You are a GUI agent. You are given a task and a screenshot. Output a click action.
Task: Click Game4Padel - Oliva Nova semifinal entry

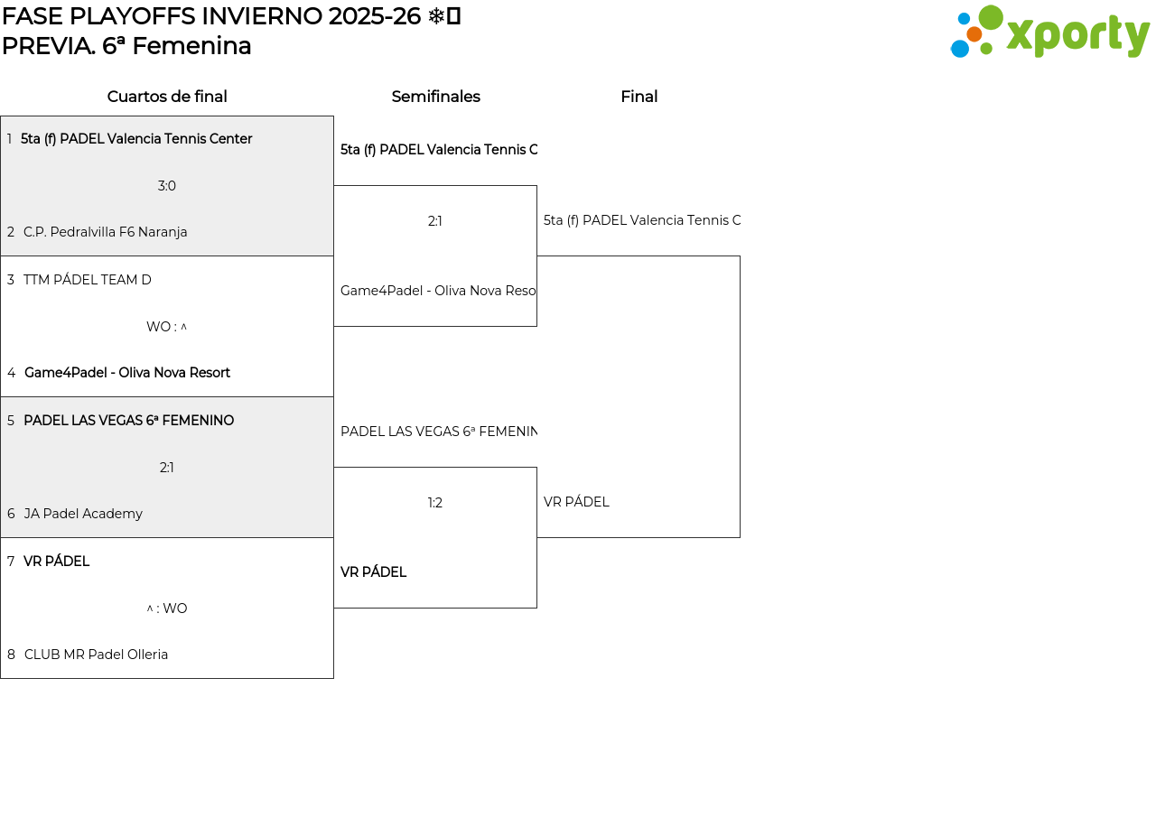point(438,291)
